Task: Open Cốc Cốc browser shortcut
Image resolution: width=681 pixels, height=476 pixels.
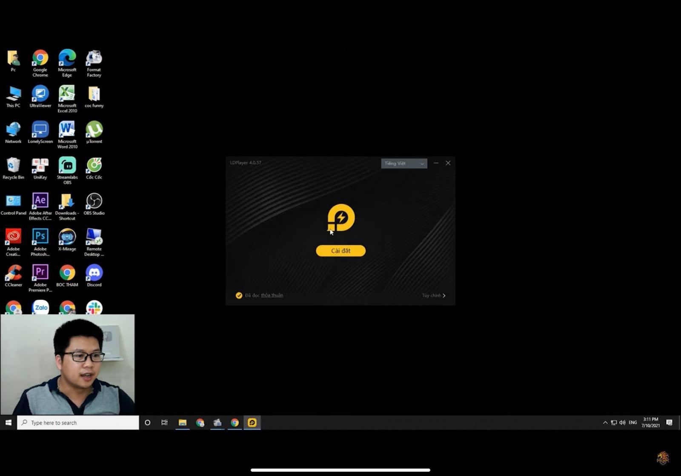Action: click(94, 168)
